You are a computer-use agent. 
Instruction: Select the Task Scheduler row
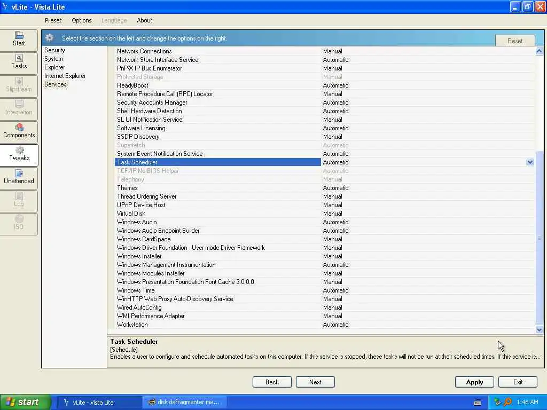pos(324,162)
